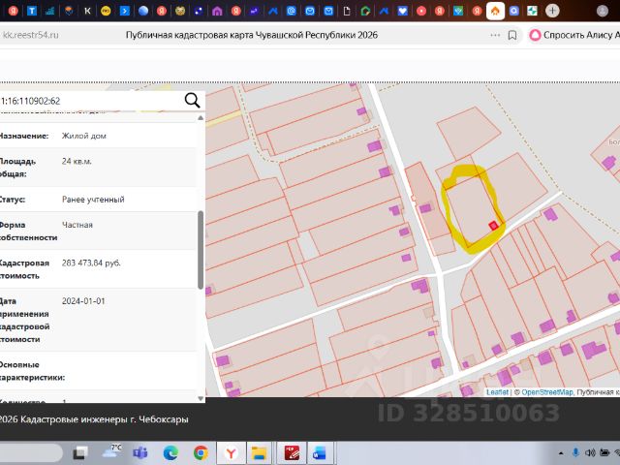
Task: Switch to the blue T tab
Action: click(32, 11)
